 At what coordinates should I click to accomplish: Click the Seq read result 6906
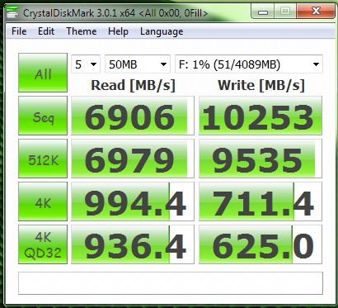coord(133,116)
